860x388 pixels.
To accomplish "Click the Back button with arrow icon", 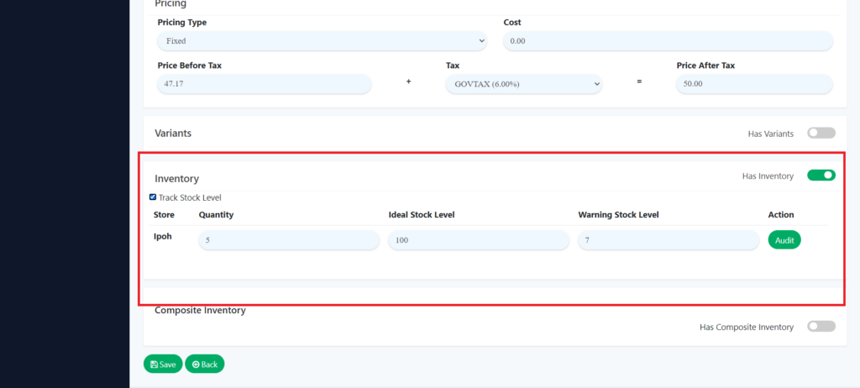I will 205,364.
